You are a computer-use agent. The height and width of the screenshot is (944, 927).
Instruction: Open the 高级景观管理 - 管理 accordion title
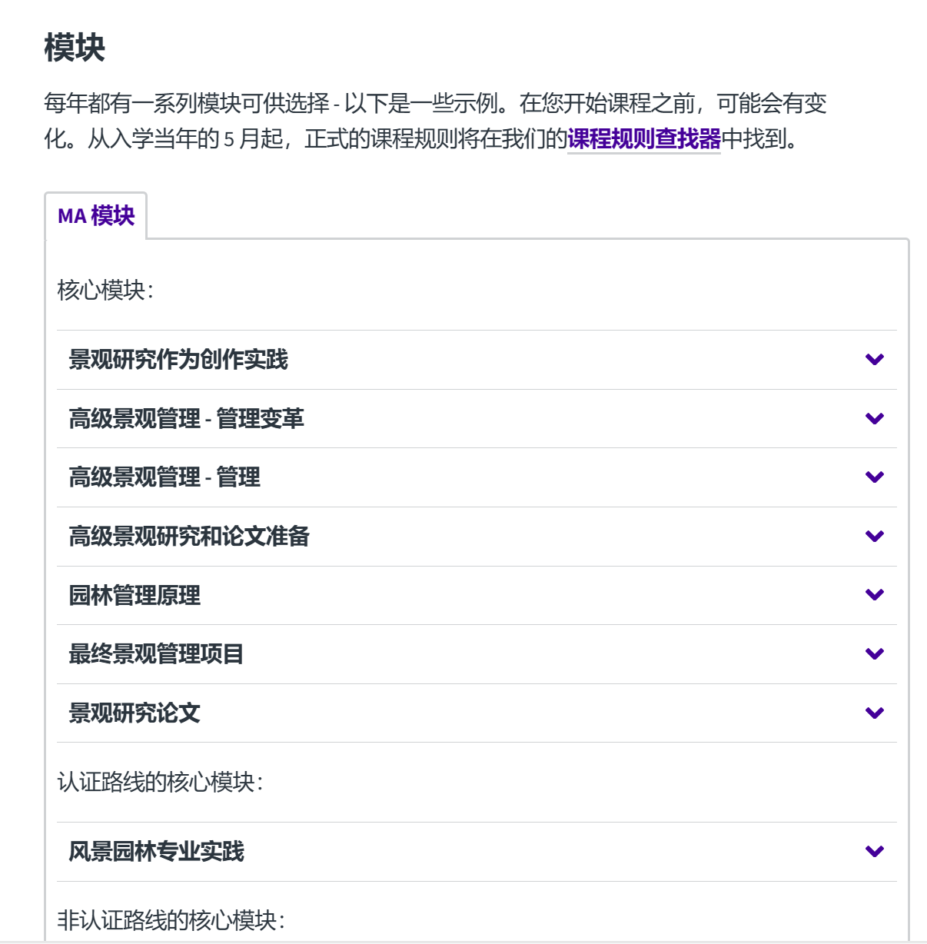point(164,477)
